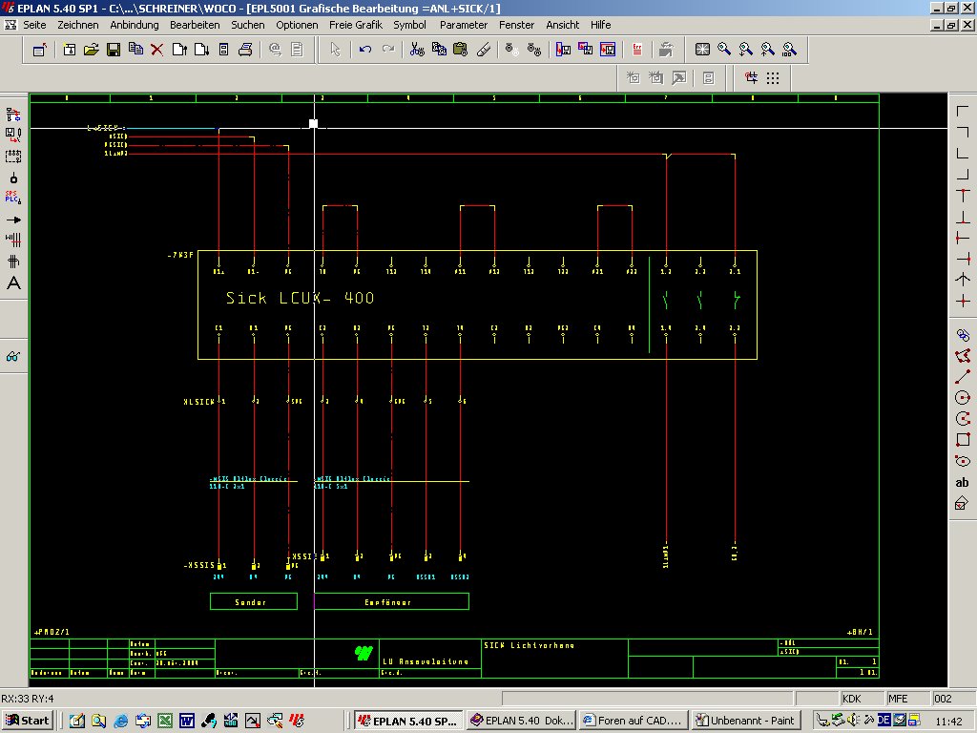Click the zoom-all snowflake icon
977x733 pixels.
[702, 50]
